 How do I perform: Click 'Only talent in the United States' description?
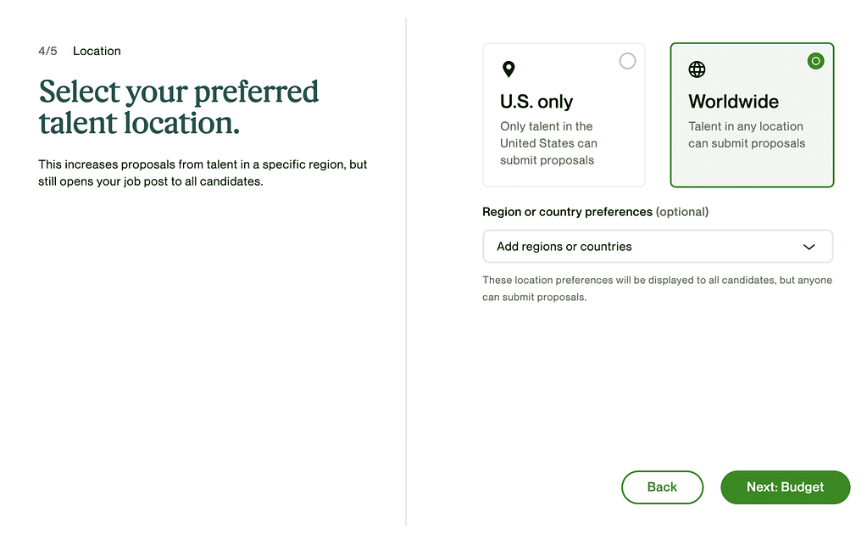548,143
